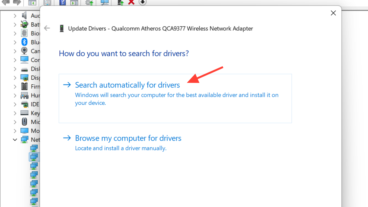Click the Back arrow in Device Manager toolbar
The height and width of the screenshot is (207, 368).
pyautogui.click(x=5, y=2)
